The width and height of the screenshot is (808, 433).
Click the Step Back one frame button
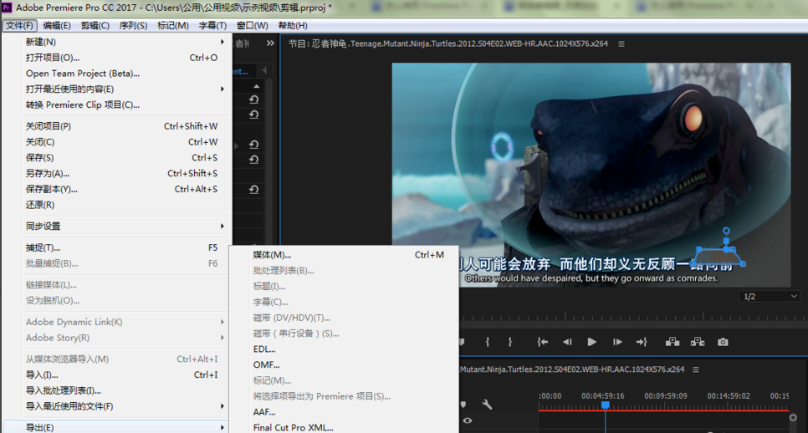coord(567,342)
